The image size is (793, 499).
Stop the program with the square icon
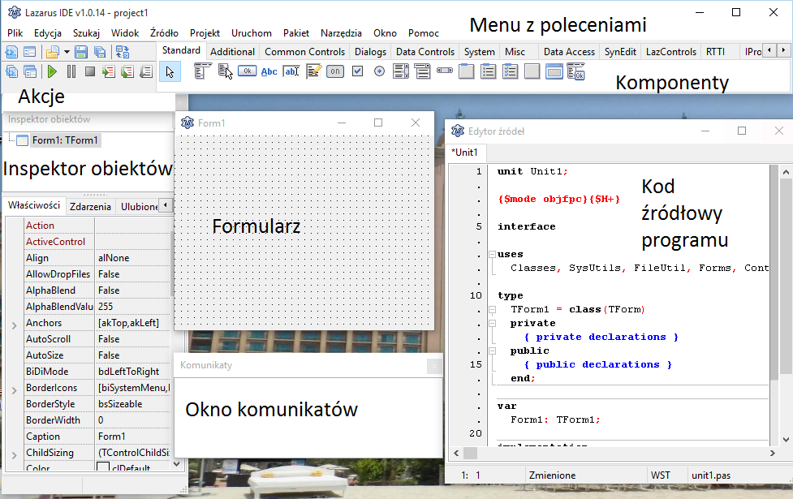pos(90,71)
